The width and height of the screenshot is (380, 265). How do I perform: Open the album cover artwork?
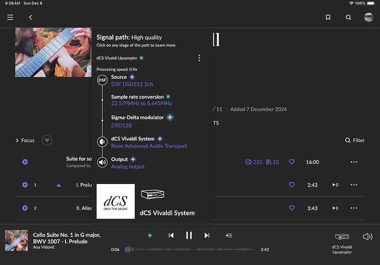click(x=53, y=52)
